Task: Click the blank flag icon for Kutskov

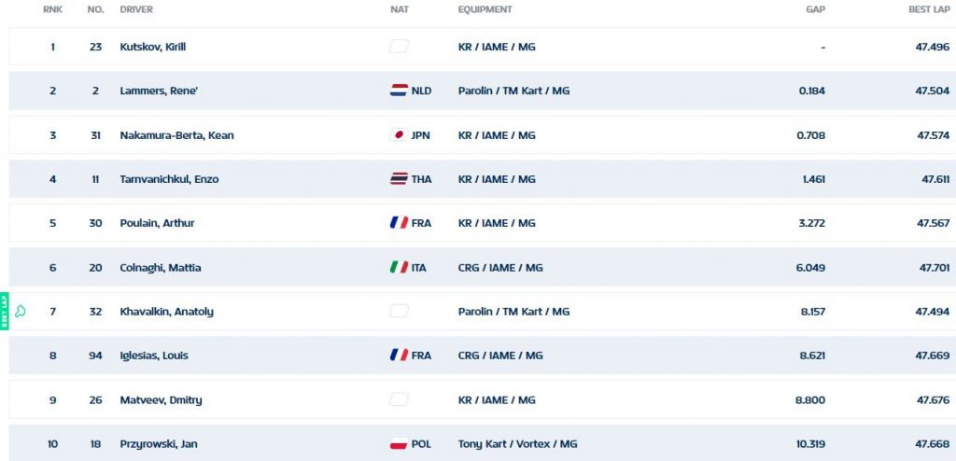Action: 399,47
